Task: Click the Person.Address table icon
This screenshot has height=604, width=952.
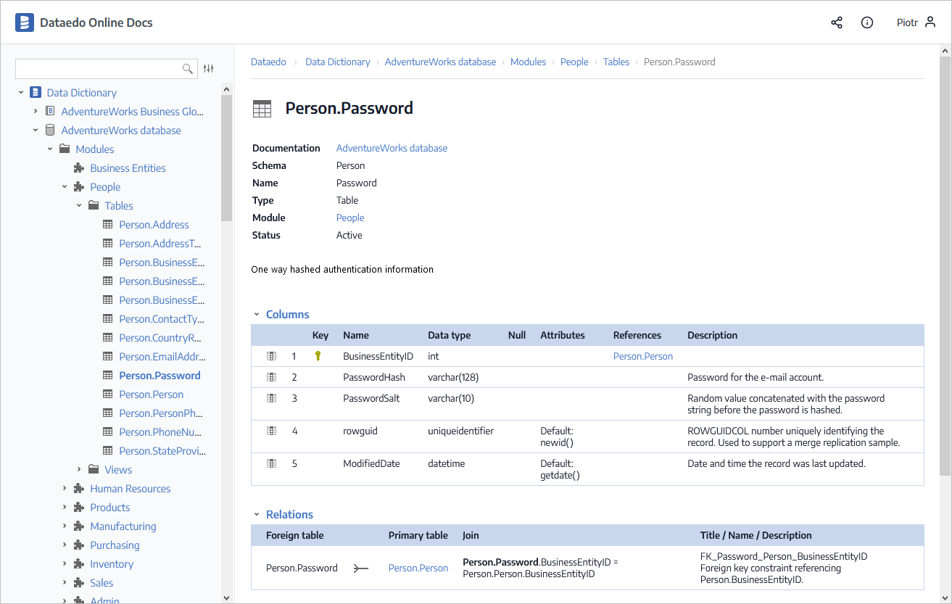Action: (108, 225)
